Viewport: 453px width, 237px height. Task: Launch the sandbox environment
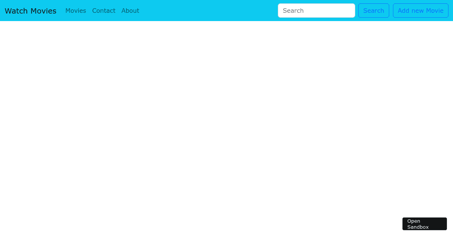tap(425, 224)
